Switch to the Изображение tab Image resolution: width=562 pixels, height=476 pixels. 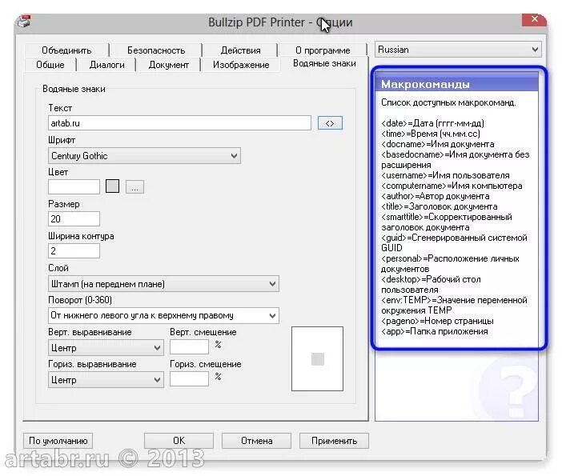tap(241, 65)
